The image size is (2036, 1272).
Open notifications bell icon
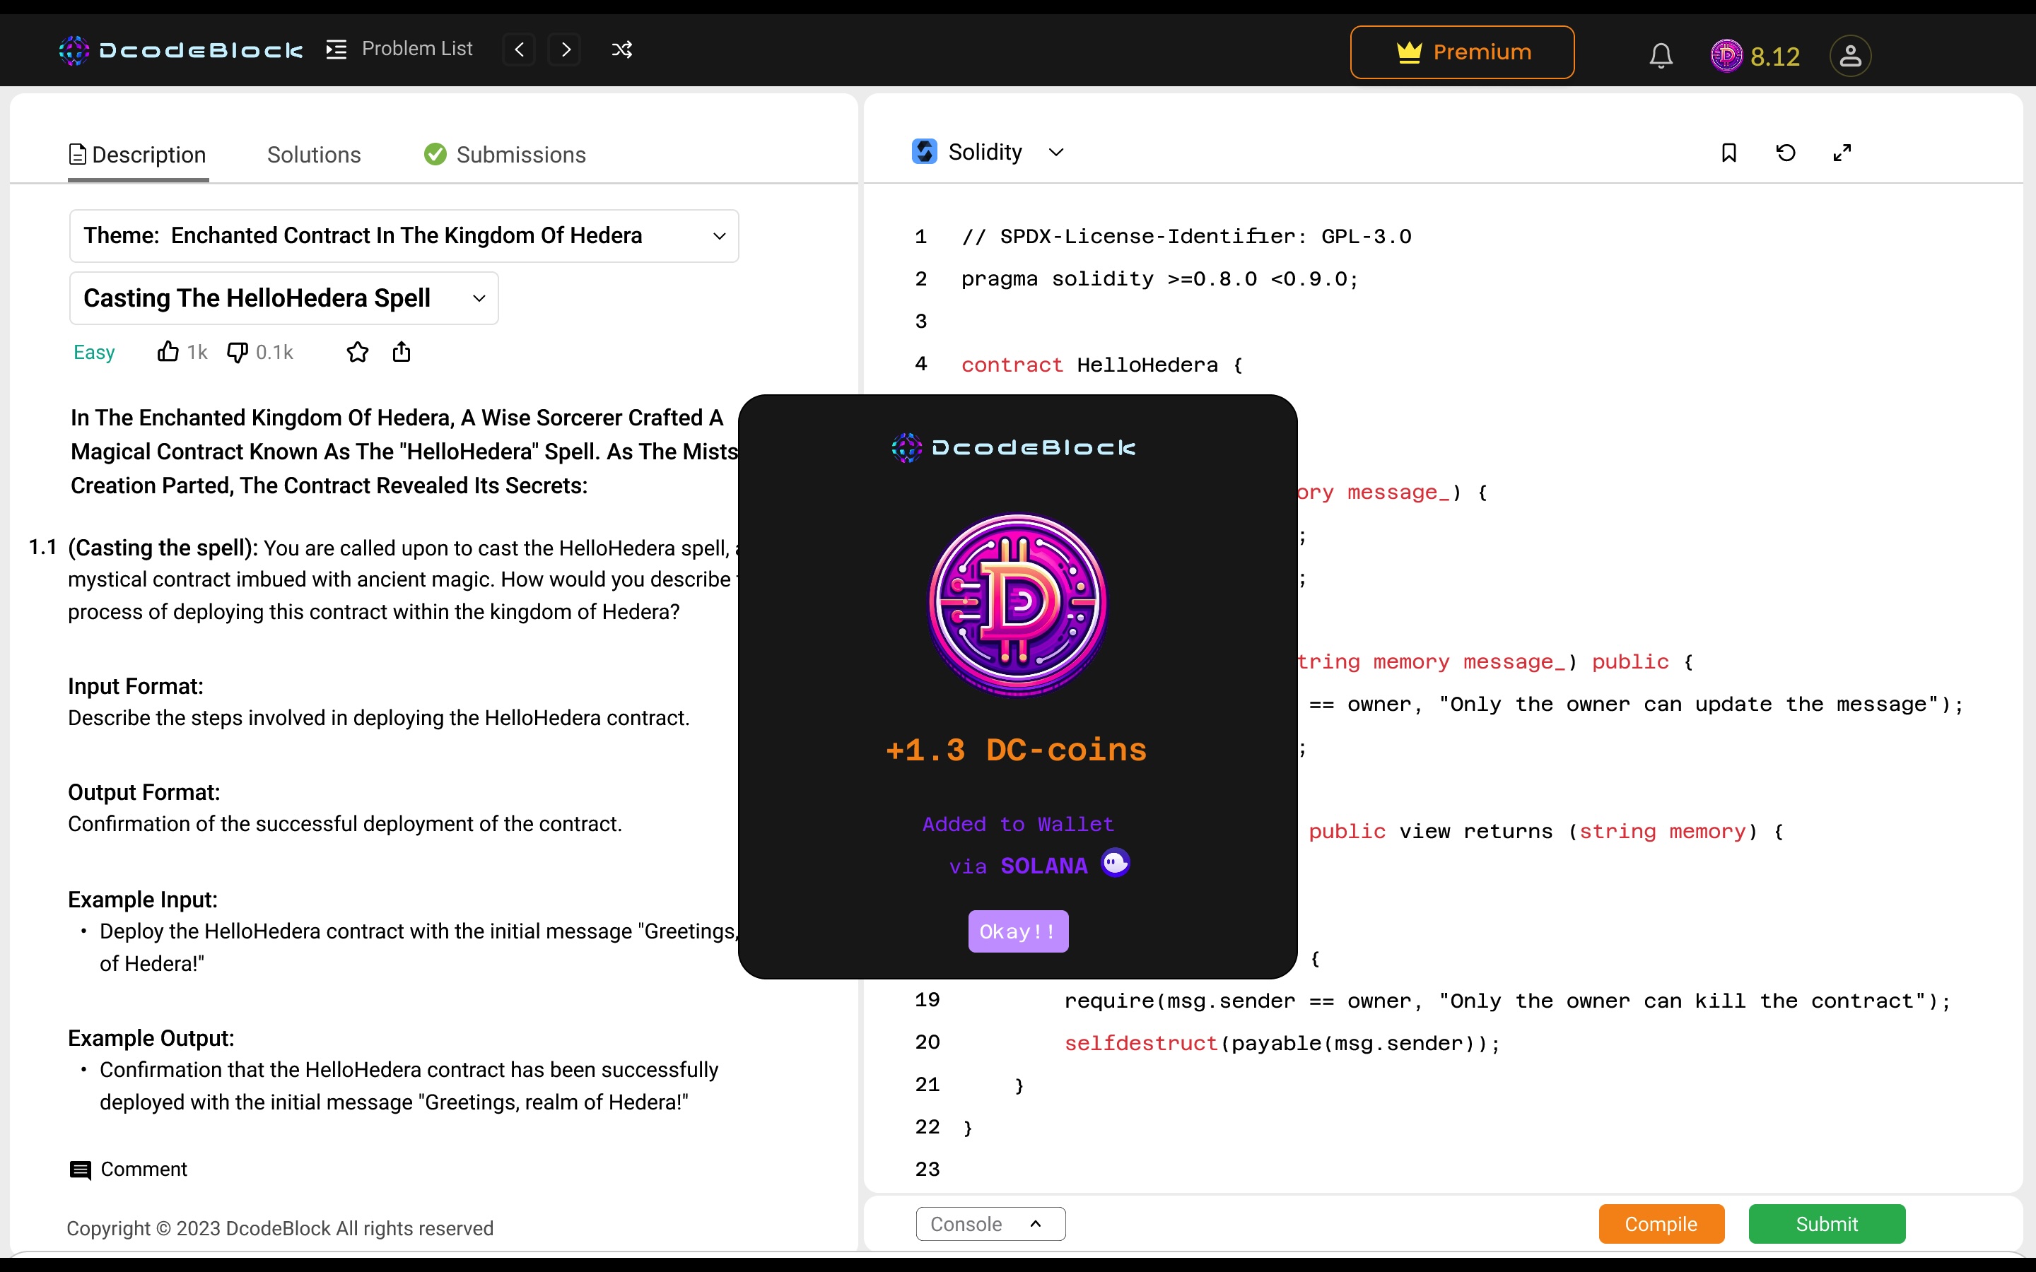click(1661, 56)
